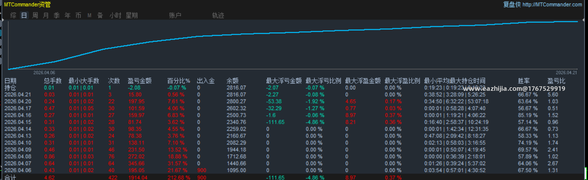This screenshot has height=180, width=588.
Task: Select the 日 daily tab
Action: (x=24, y=15)
